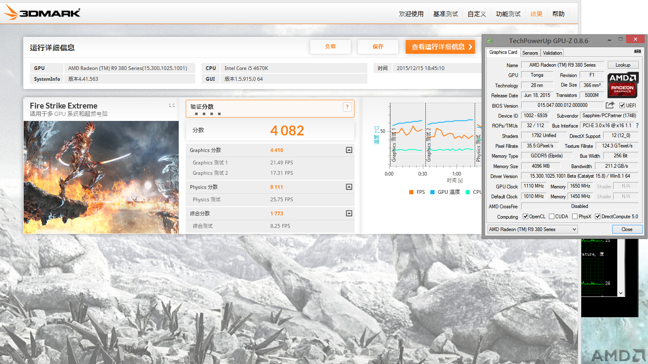Viewport: 648px width, 364px height.
Task: Click the Graphics 测试 1 row
Action: (270, 163)
